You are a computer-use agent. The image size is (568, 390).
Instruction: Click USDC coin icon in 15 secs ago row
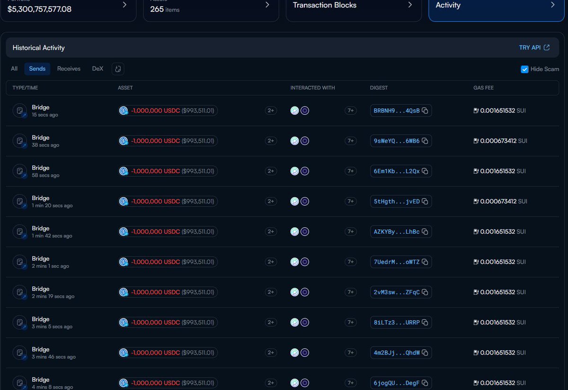(x=124, y=110)
